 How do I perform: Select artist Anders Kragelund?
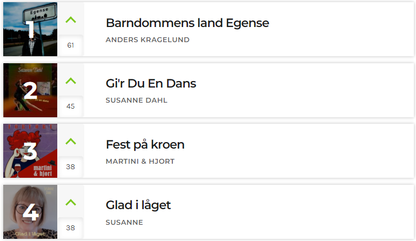147,40
